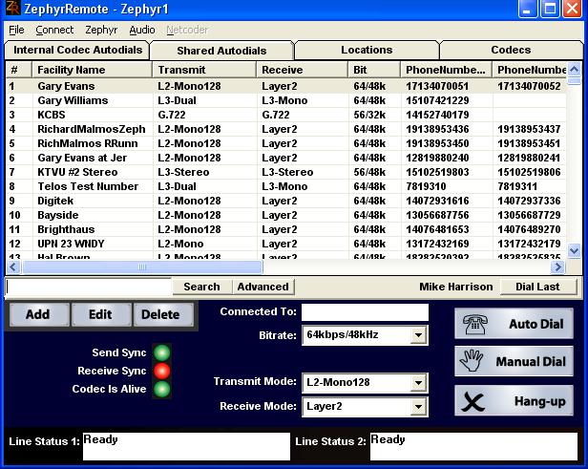Click the Receive column header
The width and height of the screenshot is (588, 469).
(303, 70)
